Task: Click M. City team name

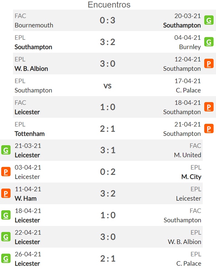Action: pos(191,177)
